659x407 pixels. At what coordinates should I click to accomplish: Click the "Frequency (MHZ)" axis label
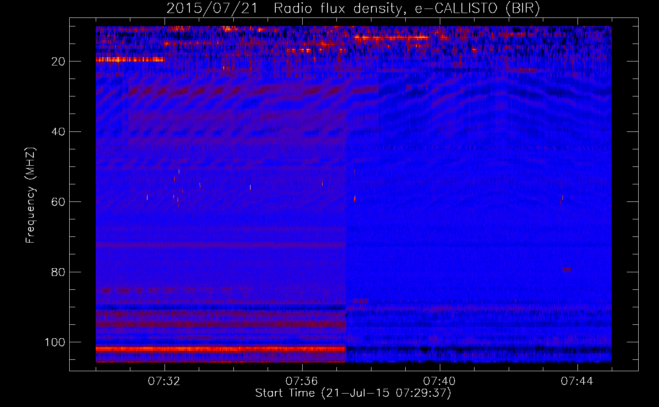point(31,195)
